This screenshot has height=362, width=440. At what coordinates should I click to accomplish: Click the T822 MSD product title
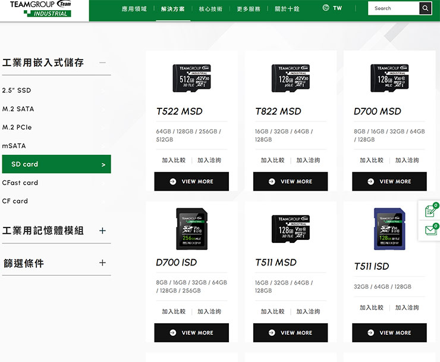click(x=278, y=111)
